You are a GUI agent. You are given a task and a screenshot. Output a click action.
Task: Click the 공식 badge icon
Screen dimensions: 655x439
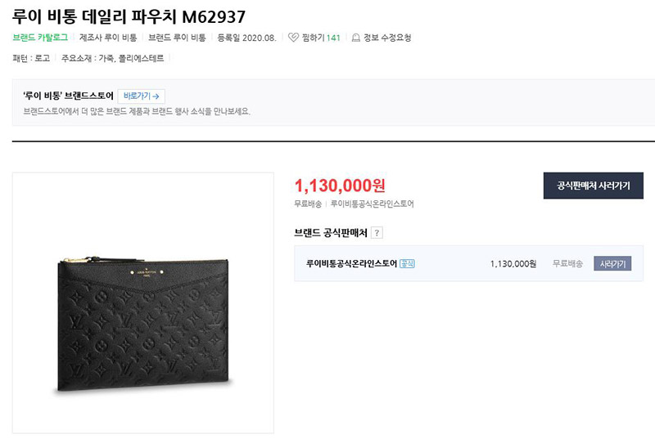click(x=407, y=263)
